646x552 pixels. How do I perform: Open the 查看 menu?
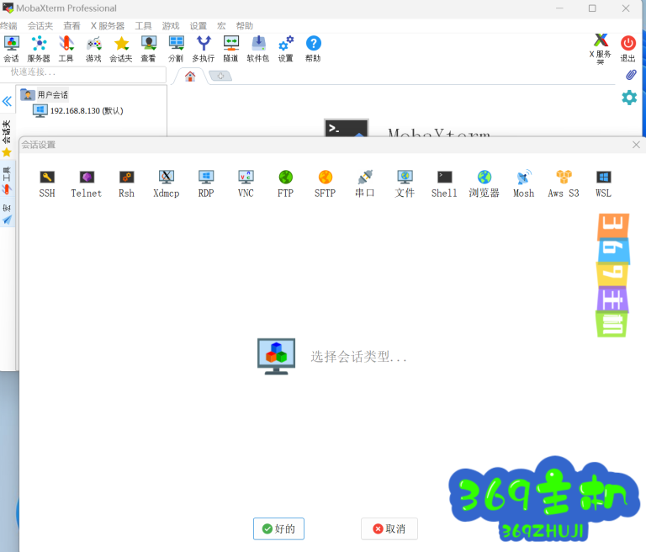[x=71, y=26]
